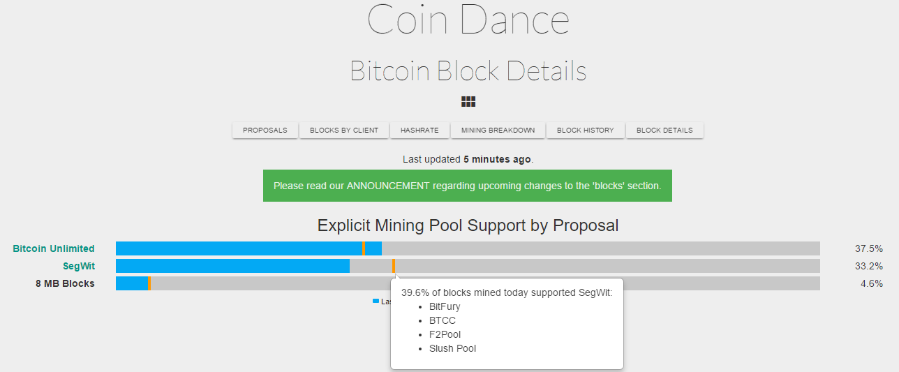Open the HASHRATE page

click(x=419, y=131)
